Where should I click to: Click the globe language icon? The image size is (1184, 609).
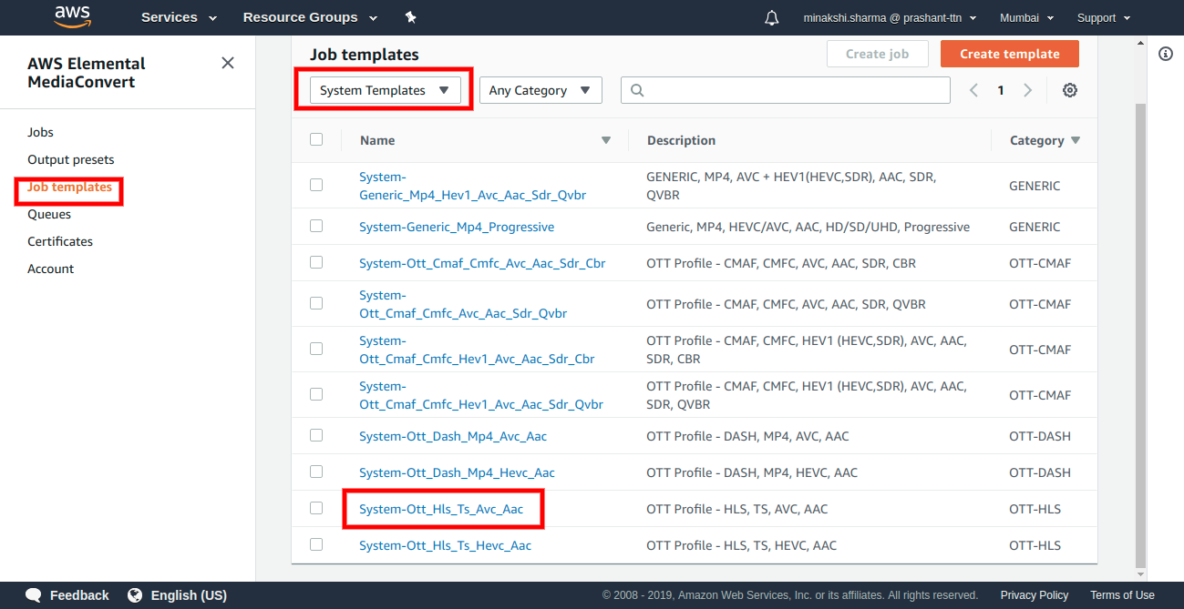(135, 595)
